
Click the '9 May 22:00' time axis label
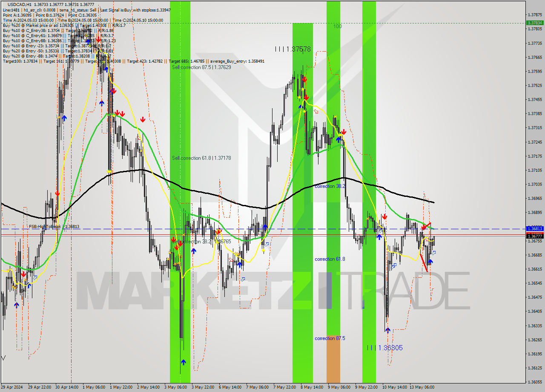(x=367, y=387)
